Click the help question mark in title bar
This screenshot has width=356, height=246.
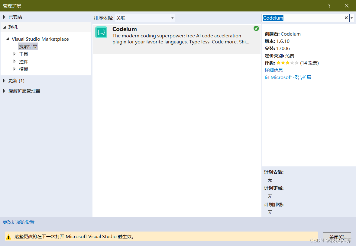click(x=329, y=6)
